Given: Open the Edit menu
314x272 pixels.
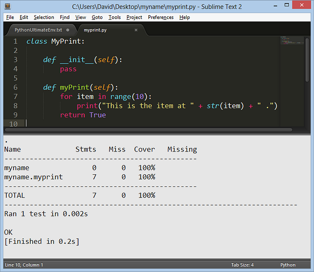Looking at the screenshot, I should tap(24, 17).
